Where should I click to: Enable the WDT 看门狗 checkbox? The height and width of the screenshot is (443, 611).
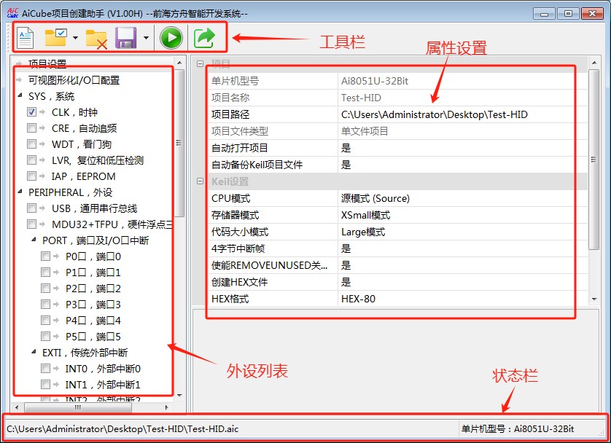(31, 144)
